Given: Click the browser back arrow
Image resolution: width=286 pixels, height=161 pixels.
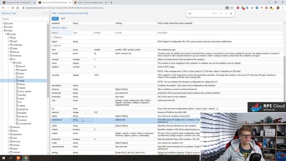Looking at the screenshot, I should tap(3, 8).
